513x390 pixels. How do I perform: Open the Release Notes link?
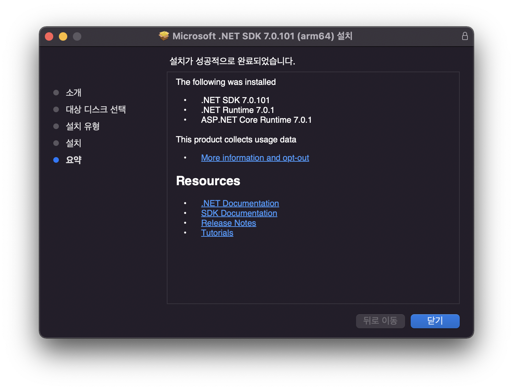pos(228,223)
